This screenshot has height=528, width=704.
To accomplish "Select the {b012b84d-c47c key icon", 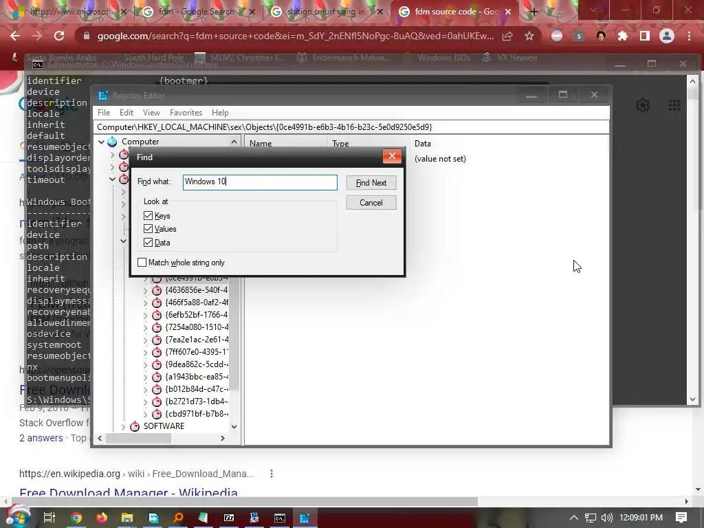I will pyautogui.click(x=157, y=389).
